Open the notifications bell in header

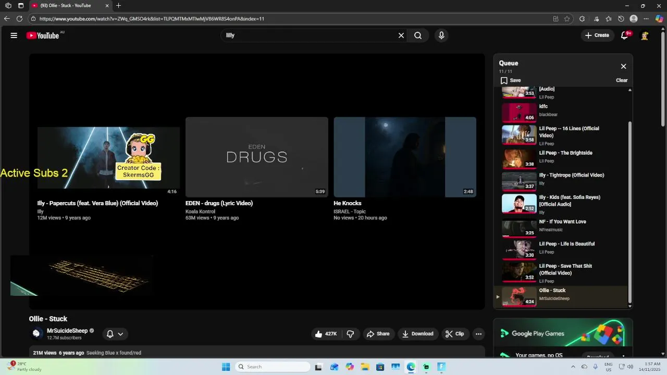click(x=624, y=35)
